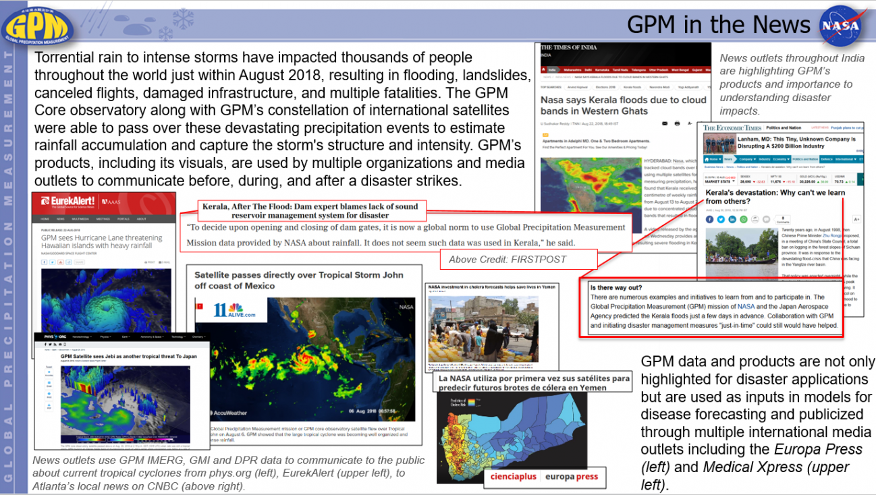The image size is (876, 495).
Task: Open Phys.org Nanotechnology dropdown
Action: (x=82, y=337)
